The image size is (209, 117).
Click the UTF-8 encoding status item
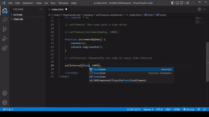pos(159,110)
